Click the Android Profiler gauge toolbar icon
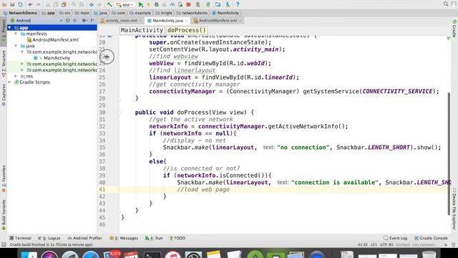The image size is (458, 258). click(x=172, y=4)
